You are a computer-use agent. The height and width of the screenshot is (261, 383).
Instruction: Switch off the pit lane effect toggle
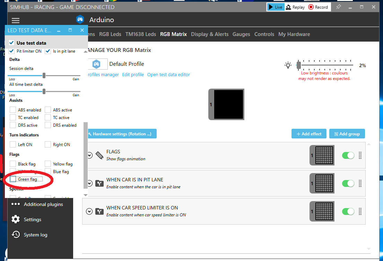(x=348, y=183)
